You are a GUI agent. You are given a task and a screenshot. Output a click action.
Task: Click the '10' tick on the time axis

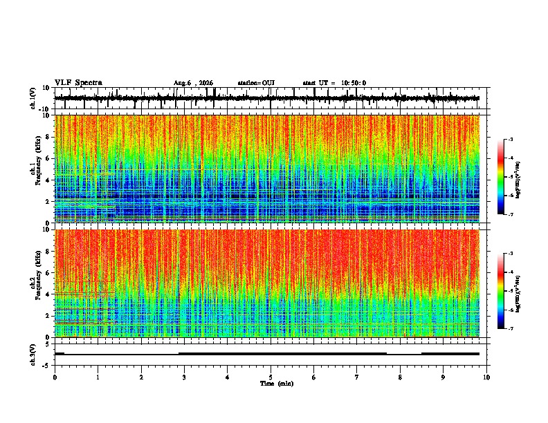[486, 377]
